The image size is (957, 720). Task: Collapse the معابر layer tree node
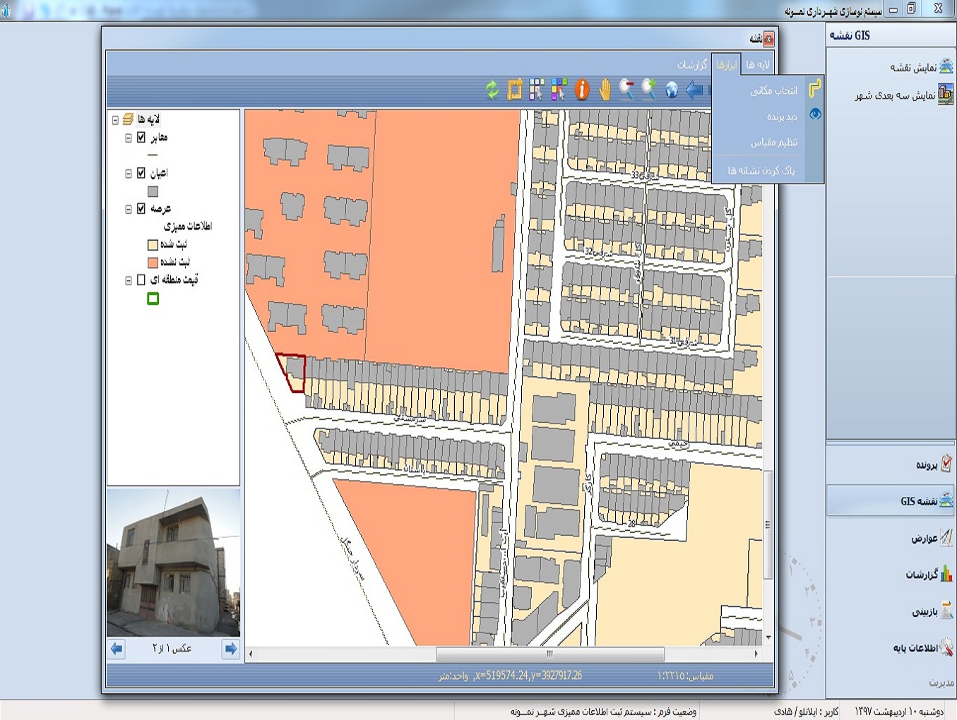129,138
